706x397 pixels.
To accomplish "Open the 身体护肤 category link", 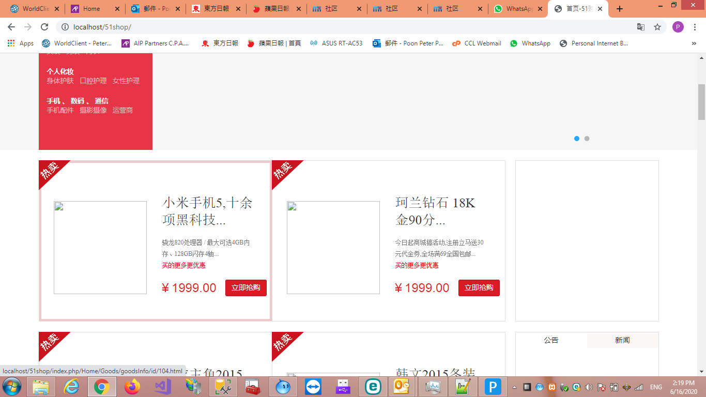I will [60, 81].
